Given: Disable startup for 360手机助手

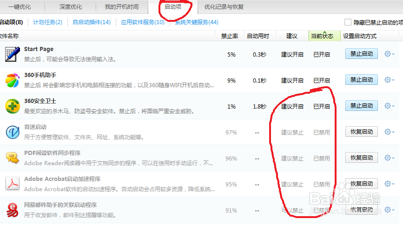Looking at the screenshot, I should pos(361,80).
